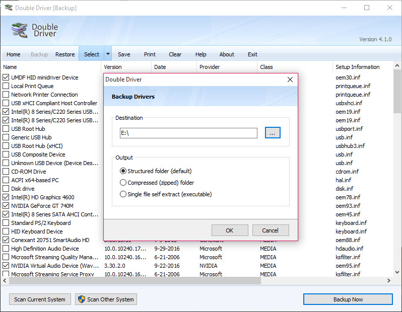Click the vertical scrollbar up arrow
Screen dimensions: 402x312
[x=397, y=65]
